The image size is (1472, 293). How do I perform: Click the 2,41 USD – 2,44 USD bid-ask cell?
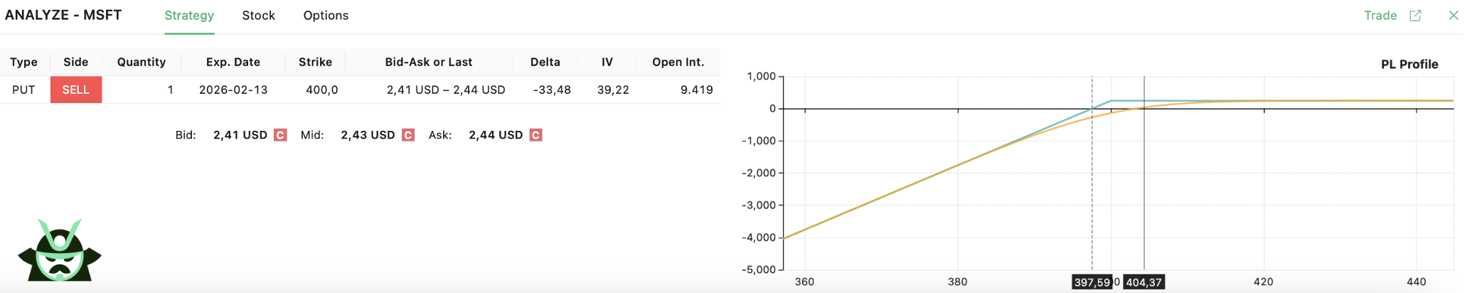pos(446,90)
